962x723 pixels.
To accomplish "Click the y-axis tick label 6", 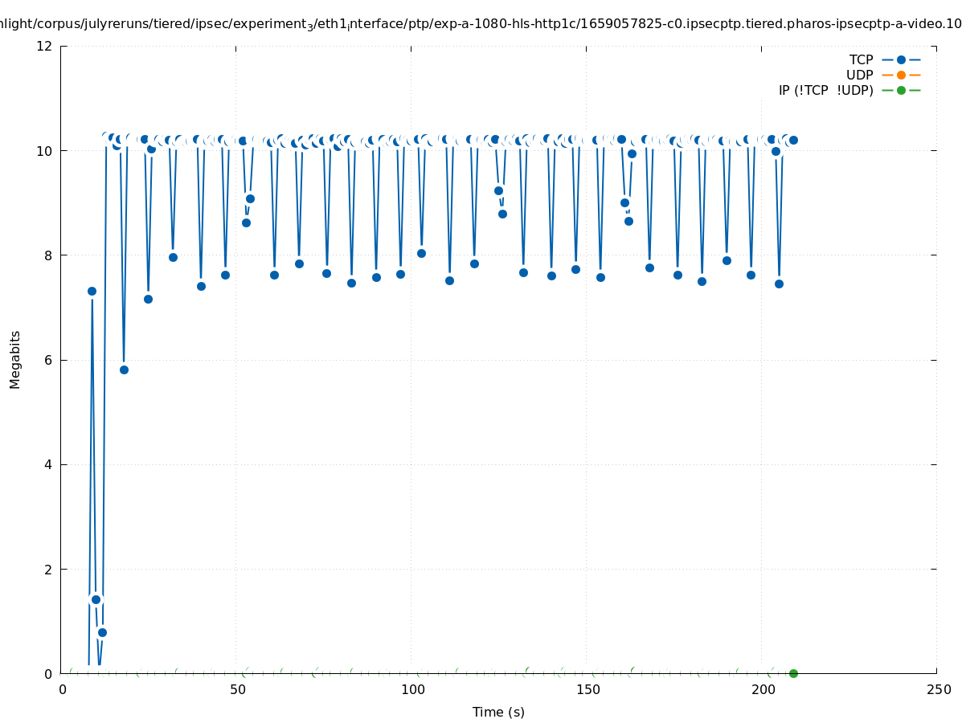I will click(48, 360).
